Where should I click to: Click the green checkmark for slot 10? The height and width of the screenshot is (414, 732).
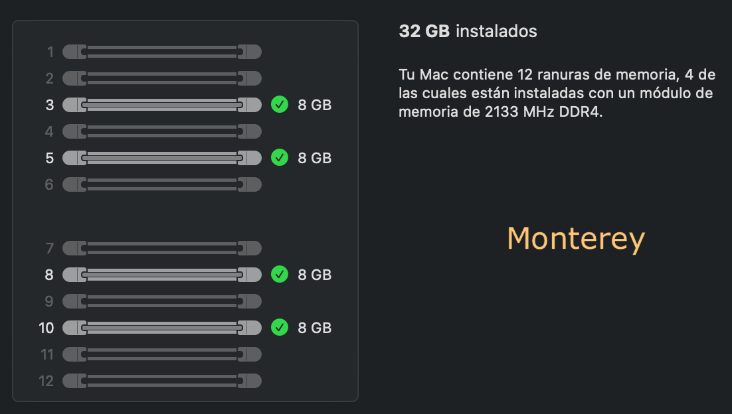pos(280,328)
